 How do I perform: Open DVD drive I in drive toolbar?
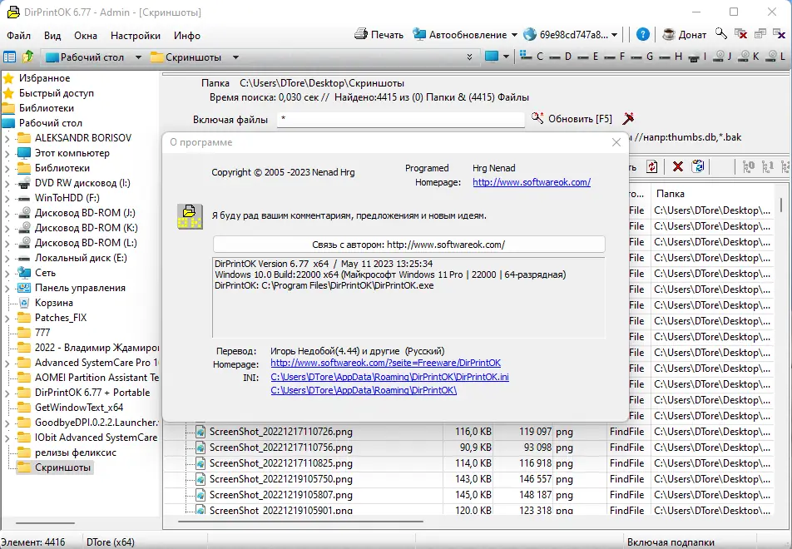coord(697,57)
